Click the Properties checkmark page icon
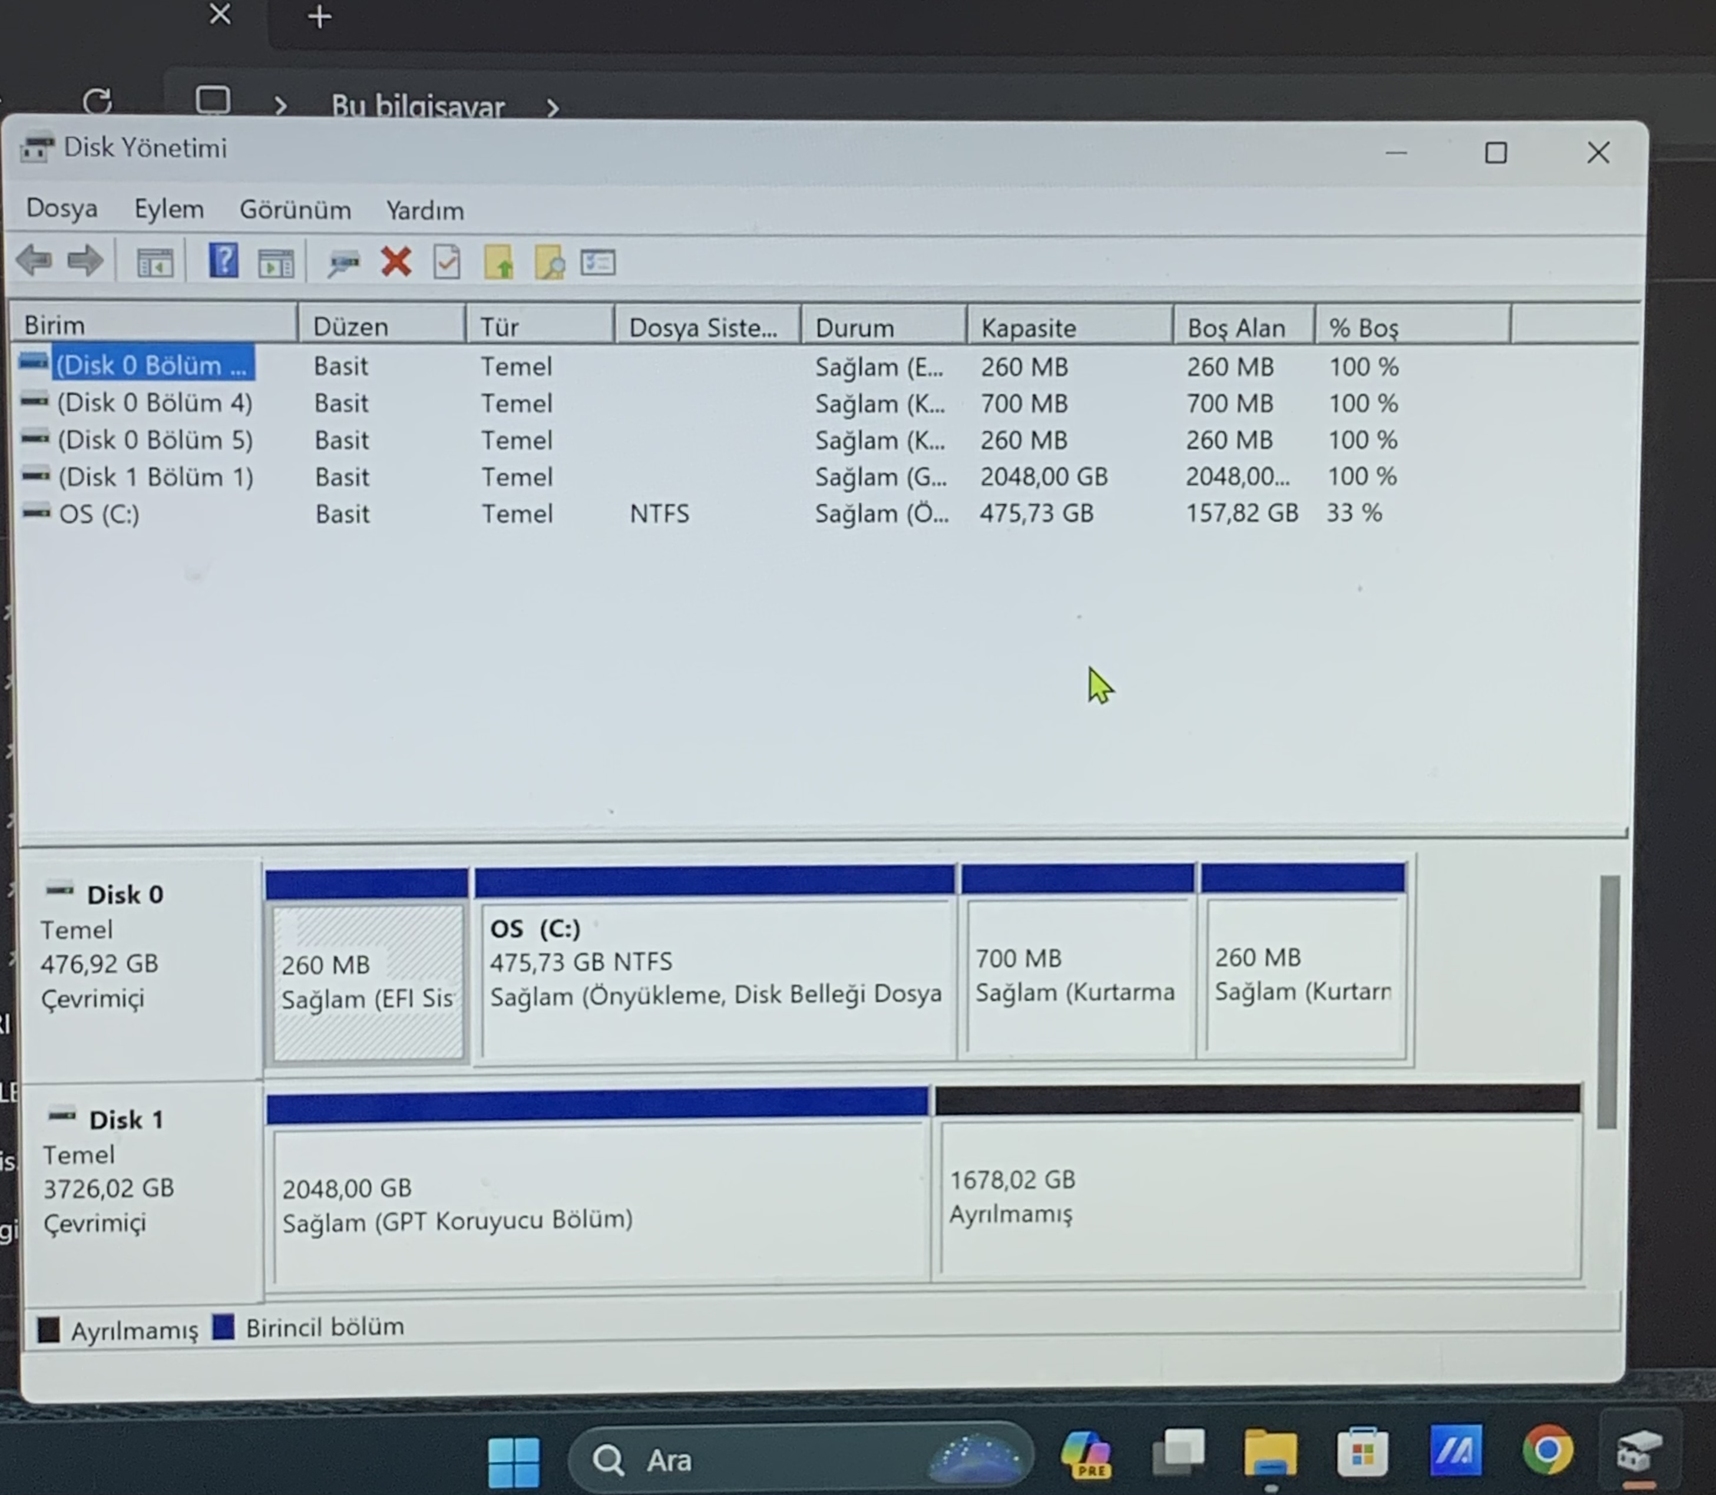The height and width of the screenshot is (1495, 1716). [x=447, y=263]
